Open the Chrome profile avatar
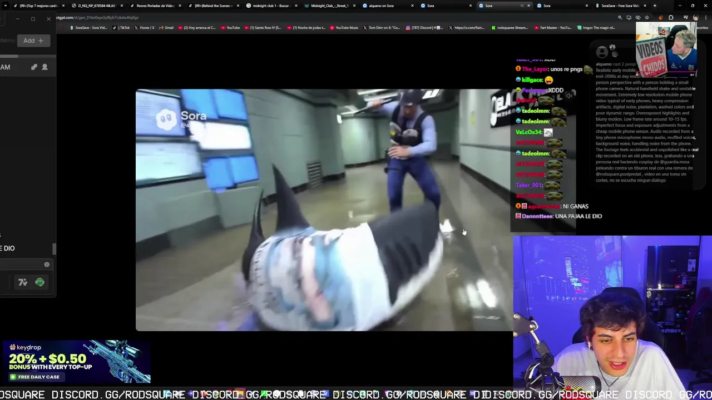Screen dimensions: 712x400 pyautogui.click(x=695, y=18)
